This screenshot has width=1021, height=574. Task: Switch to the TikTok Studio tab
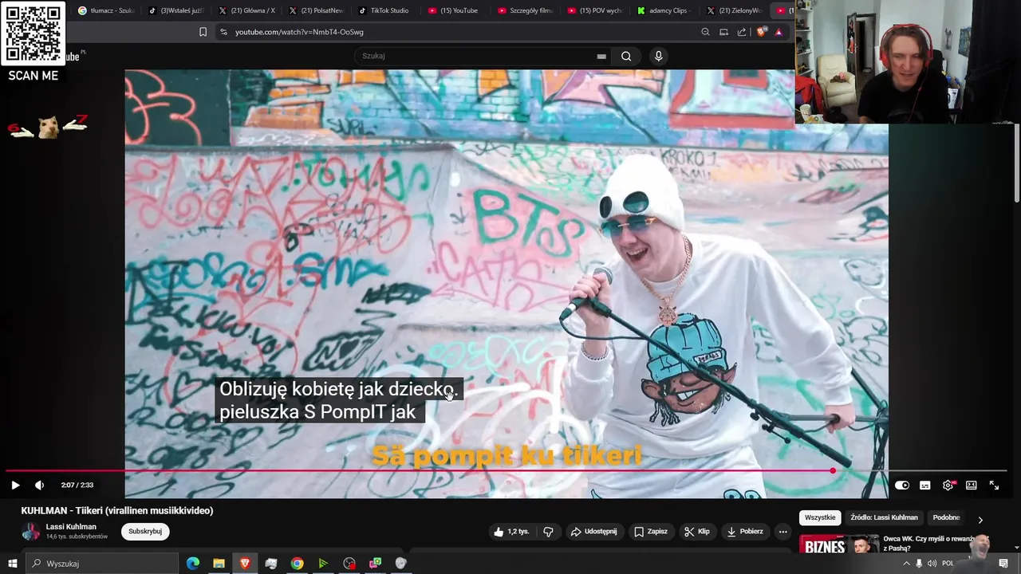pos(384,10)
